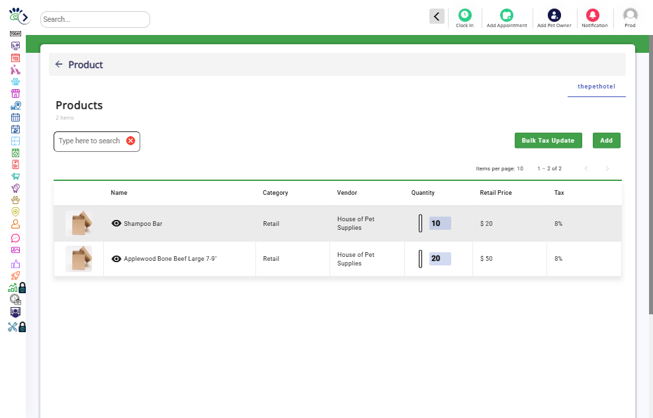Toggle visibility eye for Shampoo Bar

click(x=116, y=224)
